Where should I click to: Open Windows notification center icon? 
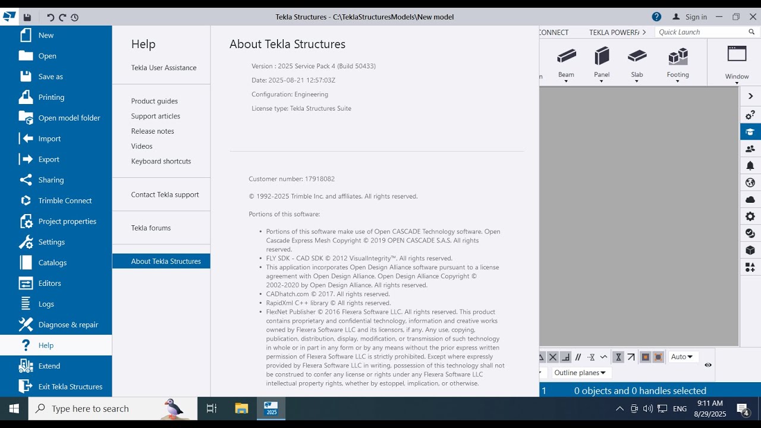[x=743, y=408]
